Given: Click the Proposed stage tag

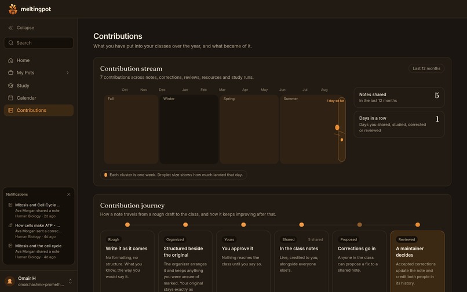Looking at the screenshot, I should click(348, 239).
